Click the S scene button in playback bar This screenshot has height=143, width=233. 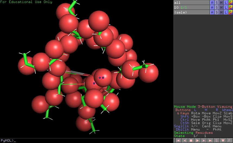click(x=216, y=141)
